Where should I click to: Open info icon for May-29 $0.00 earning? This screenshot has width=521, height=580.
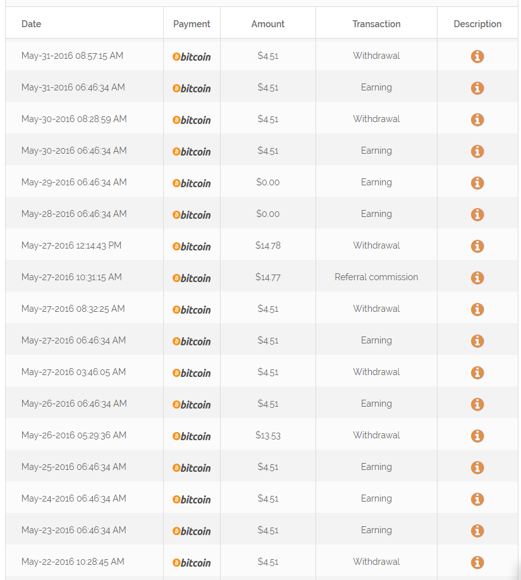(477, 183)
